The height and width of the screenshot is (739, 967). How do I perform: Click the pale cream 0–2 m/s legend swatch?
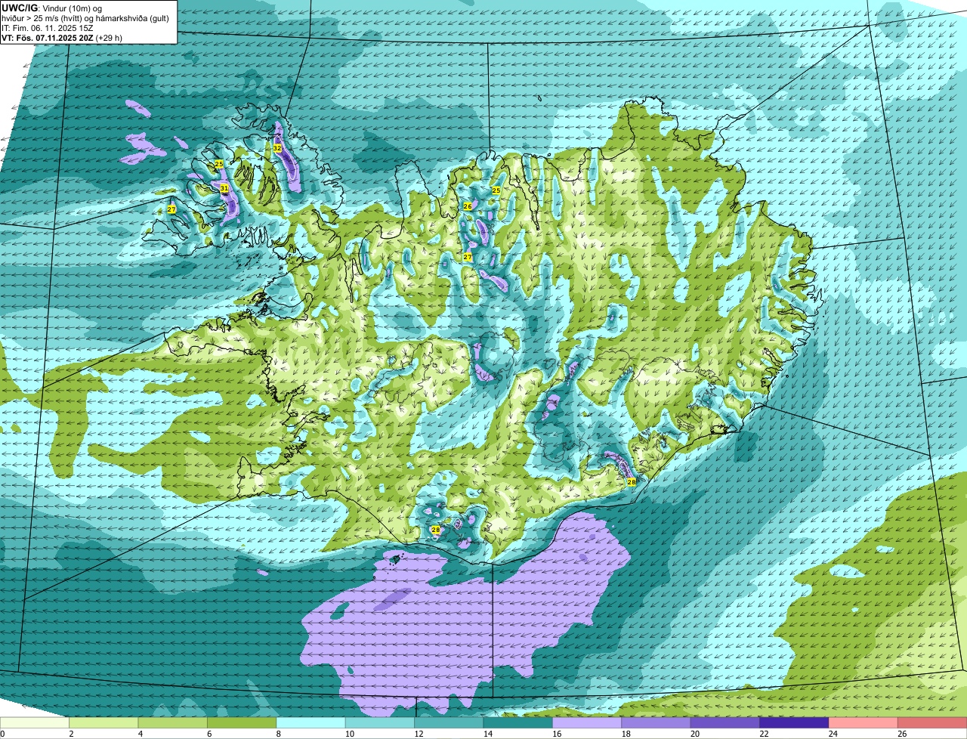tap(35, 723)
